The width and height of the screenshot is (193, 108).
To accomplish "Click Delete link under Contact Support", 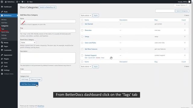I will click(98, 58).
